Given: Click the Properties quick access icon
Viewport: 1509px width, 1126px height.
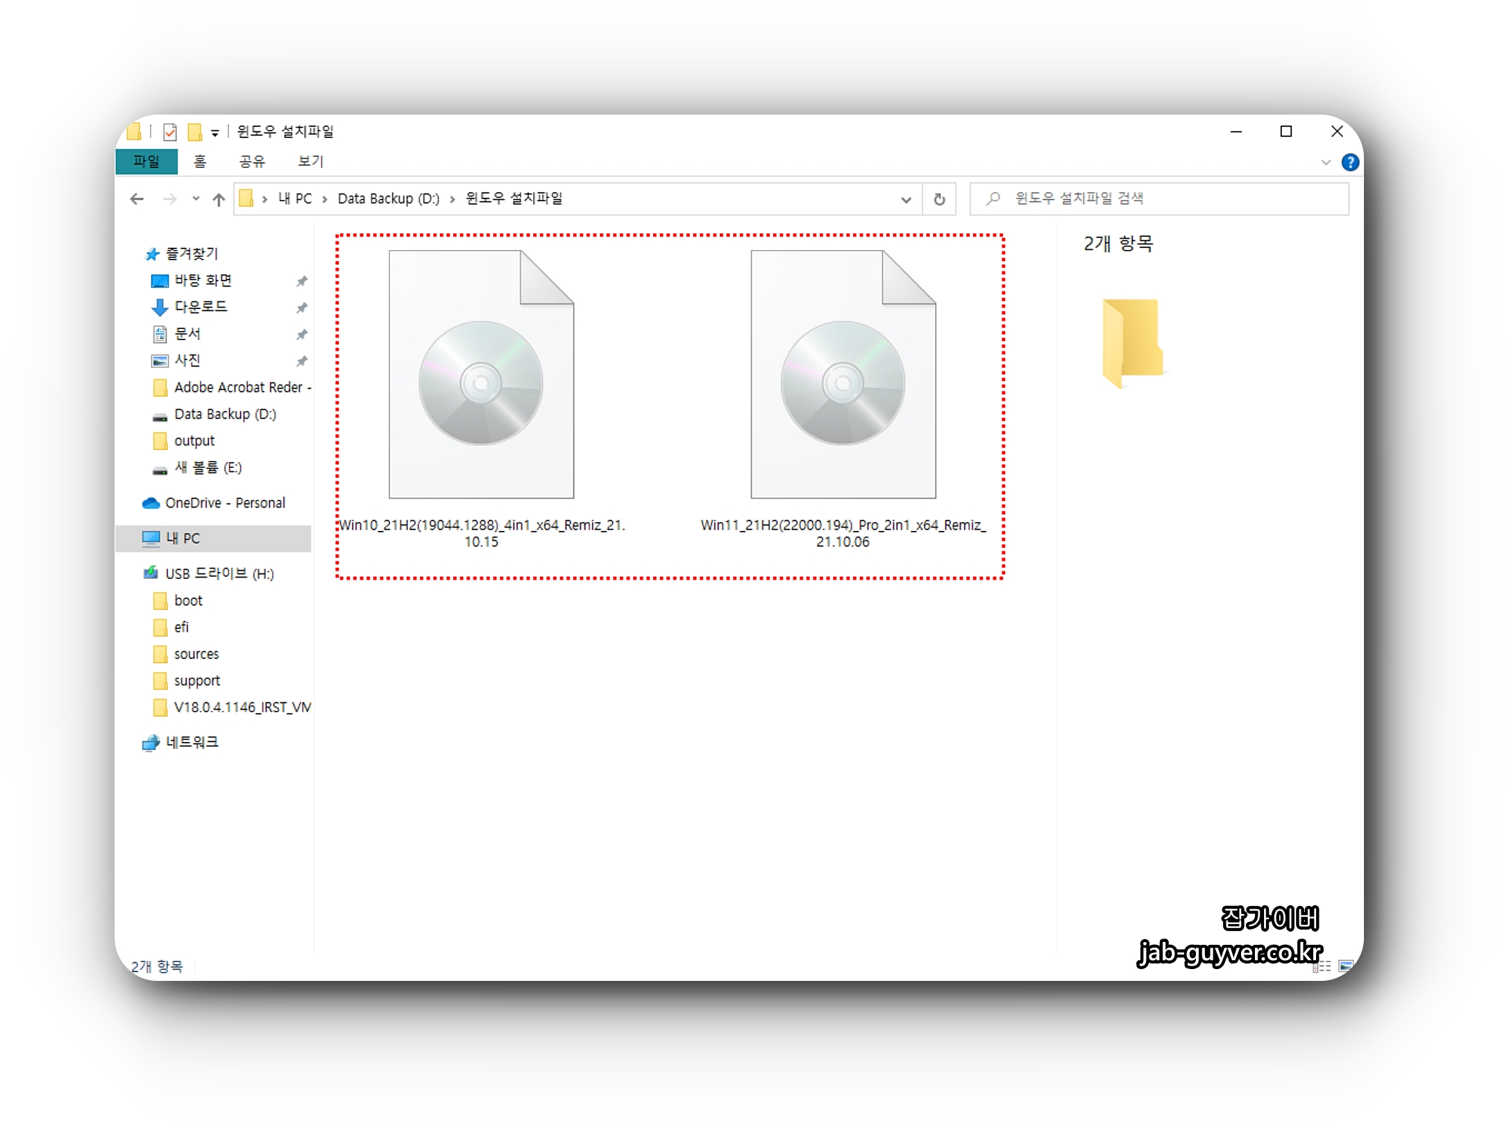Looking at the screenshot, I should [x=170, y=132].
